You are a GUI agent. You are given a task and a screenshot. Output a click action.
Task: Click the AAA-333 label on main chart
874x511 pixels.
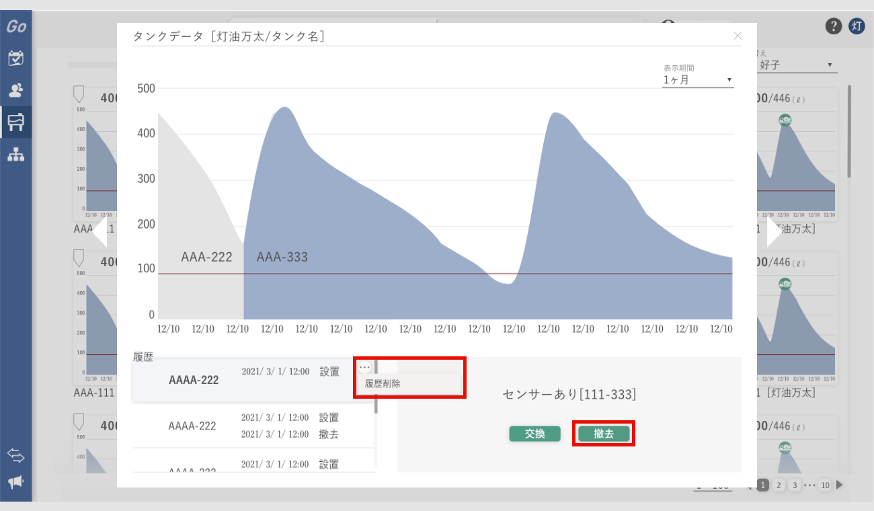point(282,257)
